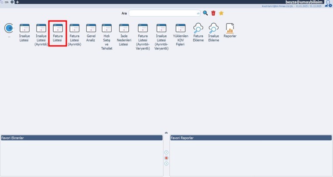
Task: Open the İrsaliye Listesi screen
Action: click(25, 28)
